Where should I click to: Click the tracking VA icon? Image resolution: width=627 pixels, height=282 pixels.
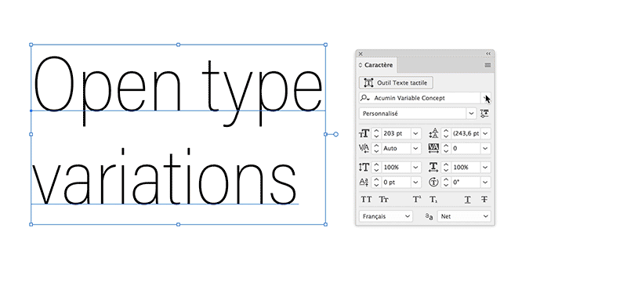(433, 148)
